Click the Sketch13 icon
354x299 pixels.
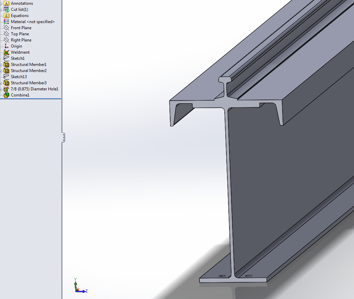[x=6, y=76]
